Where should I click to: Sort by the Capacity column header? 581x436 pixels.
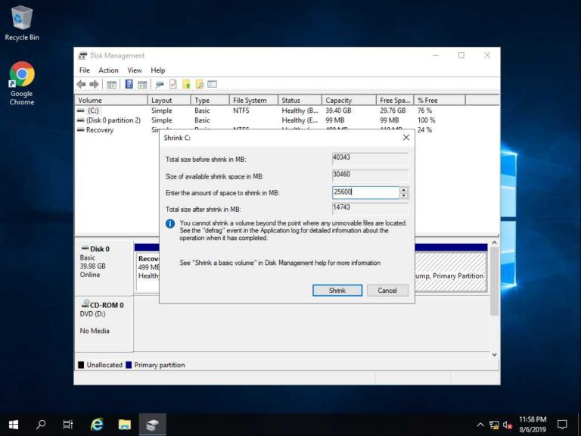348,100
